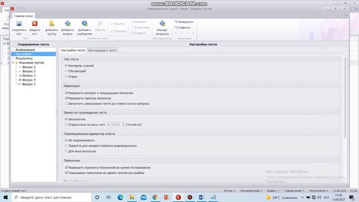
Task: Select Вопрос 4 in the tree
Action: tap(29, 80)
